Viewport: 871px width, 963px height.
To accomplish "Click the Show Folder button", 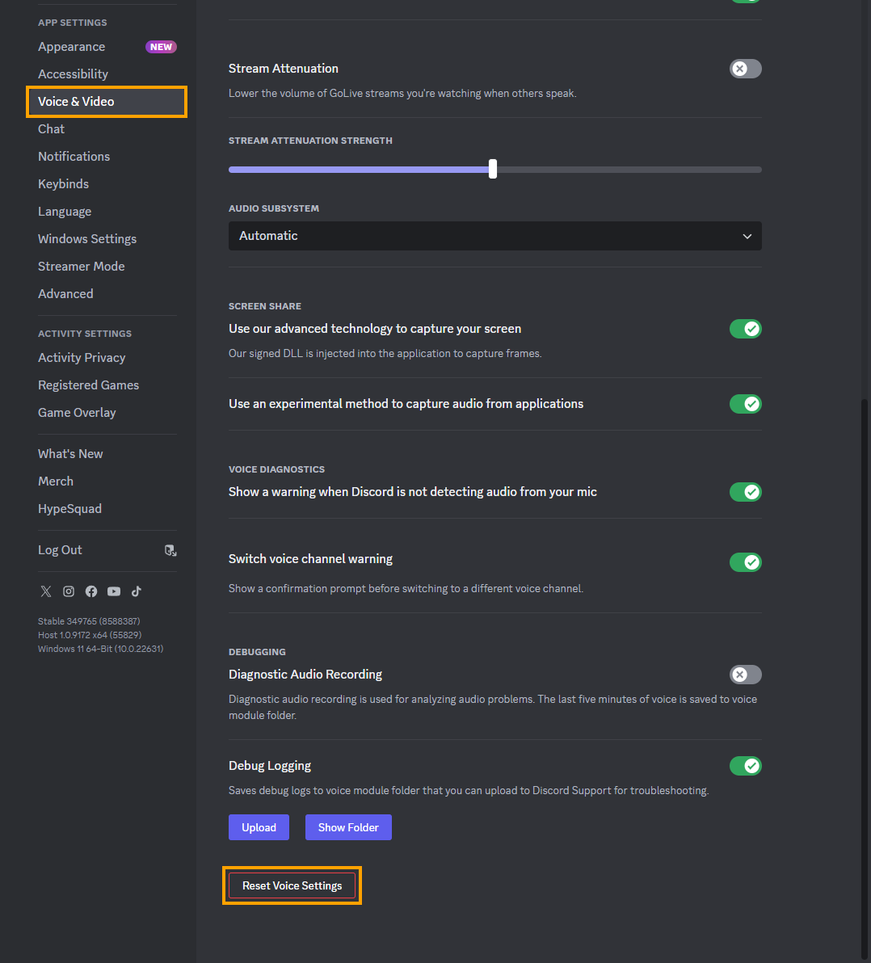I will (x=348, y=827).
